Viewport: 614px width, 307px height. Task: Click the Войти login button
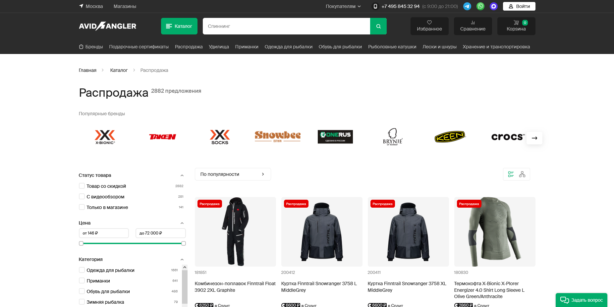[519, 6]
